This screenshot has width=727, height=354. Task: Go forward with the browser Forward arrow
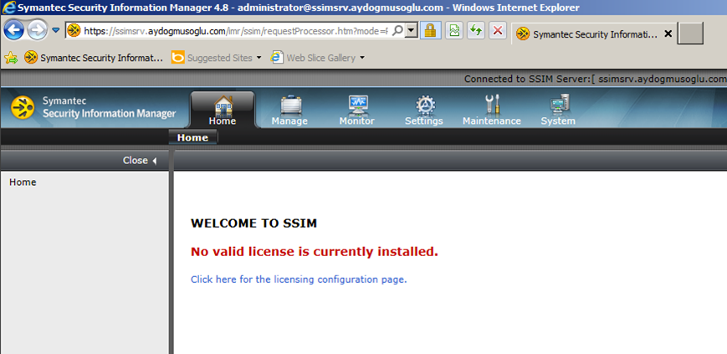[37, 31]
